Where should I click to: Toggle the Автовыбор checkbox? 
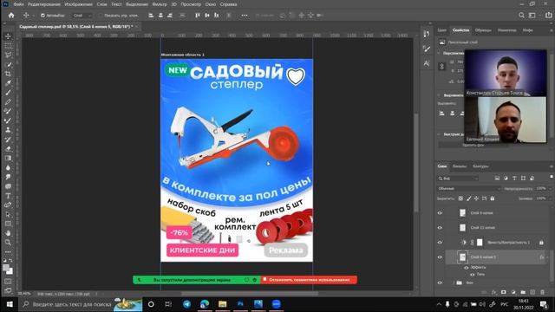42,16
